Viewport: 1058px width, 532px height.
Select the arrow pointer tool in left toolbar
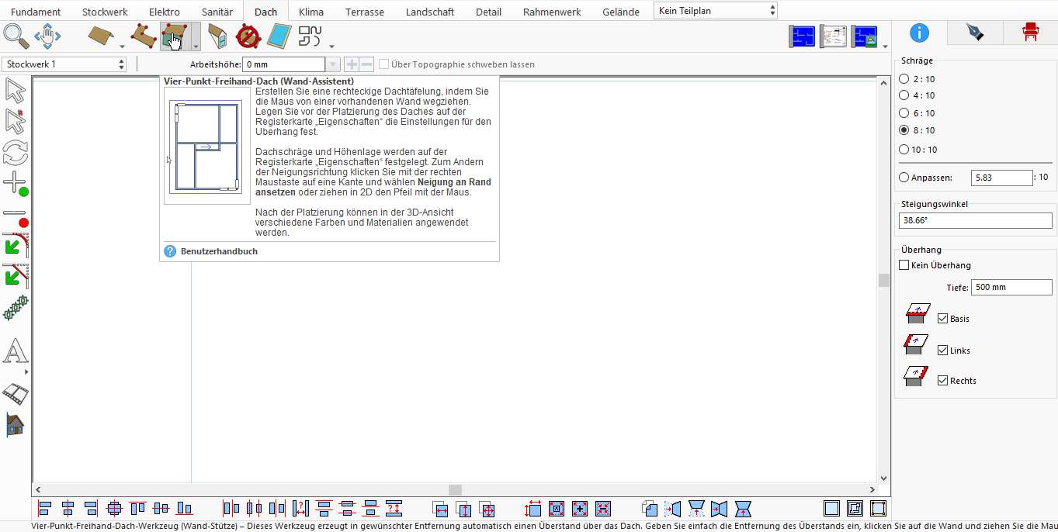pos(16,91)
